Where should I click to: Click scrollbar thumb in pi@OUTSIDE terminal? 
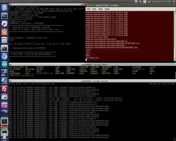[175, 54]
